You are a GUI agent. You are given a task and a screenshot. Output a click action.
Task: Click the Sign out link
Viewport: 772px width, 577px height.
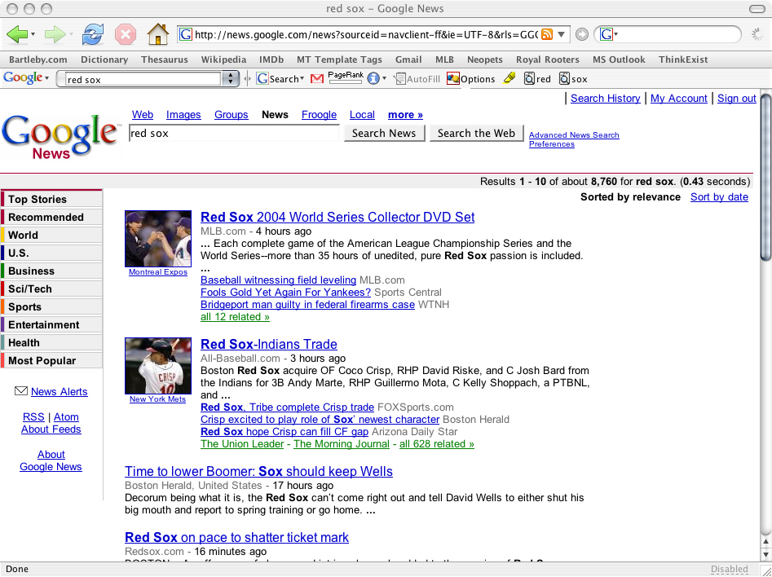pos(737,99)
